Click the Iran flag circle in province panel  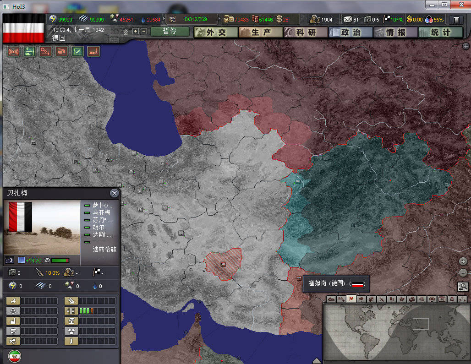14,357
